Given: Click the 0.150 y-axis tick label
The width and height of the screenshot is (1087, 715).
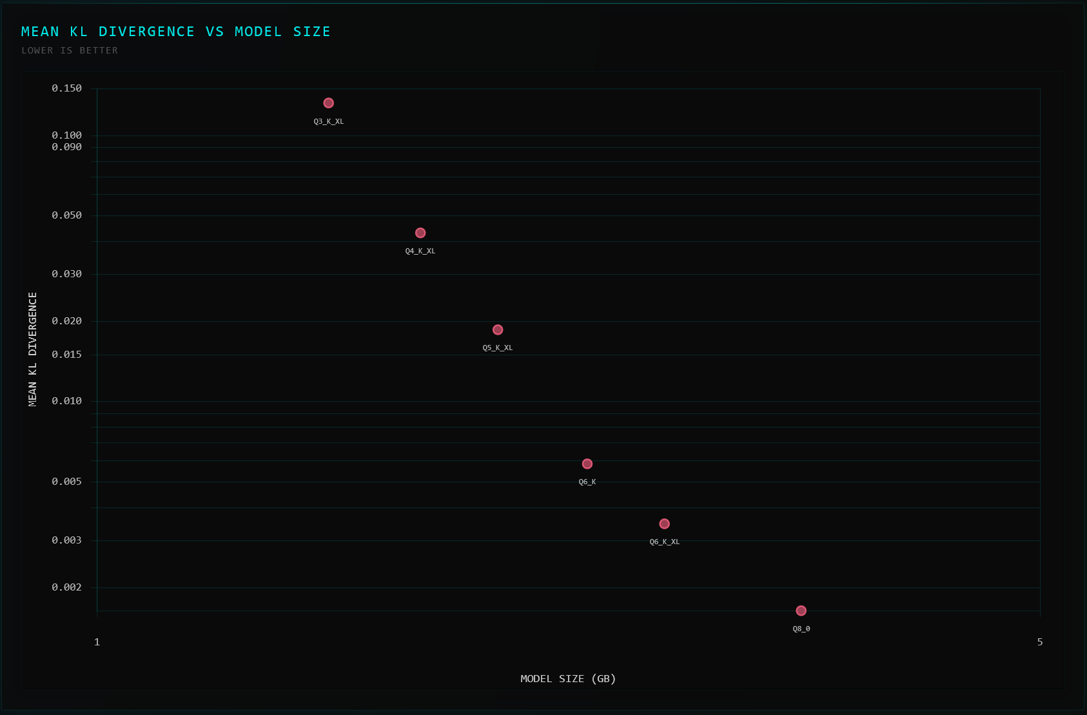Looking at the screenshot, I should tap(67, 88).
